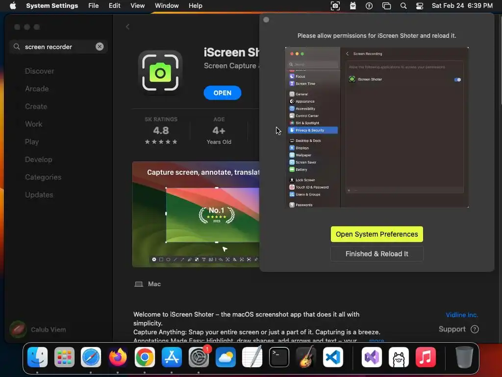Click the iScreen Shoter app icon

click(x=160, y=73)
